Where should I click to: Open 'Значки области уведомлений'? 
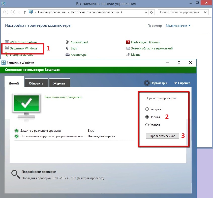[x=152, y=48]
